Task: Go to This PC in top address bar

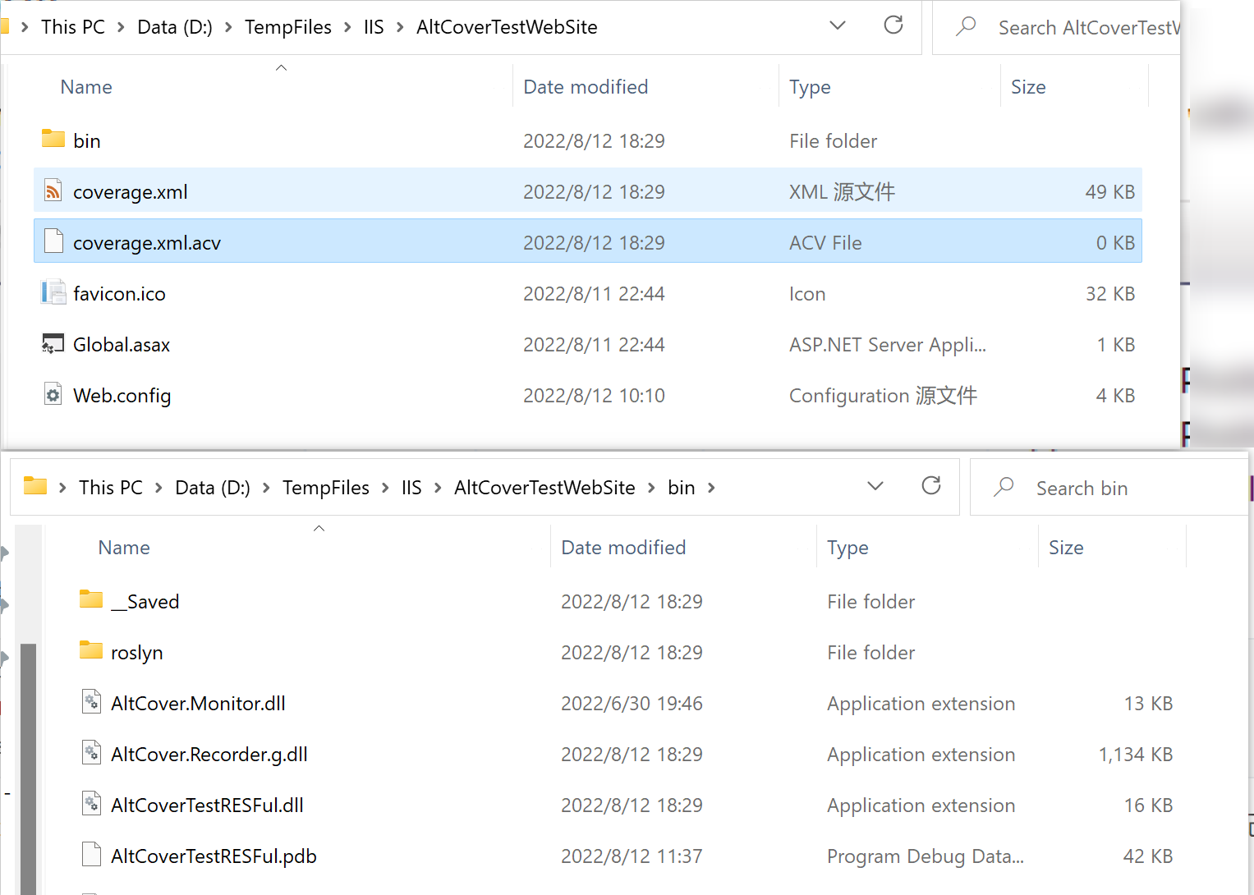Action: pyautogui.click(x=73, y=27)
